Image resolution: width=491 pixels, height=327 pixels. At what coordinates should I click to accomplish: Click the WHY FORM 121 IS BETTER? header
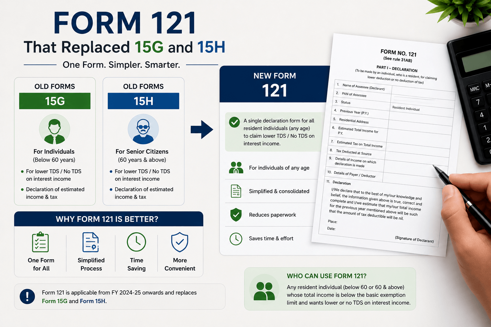point(109,219)
